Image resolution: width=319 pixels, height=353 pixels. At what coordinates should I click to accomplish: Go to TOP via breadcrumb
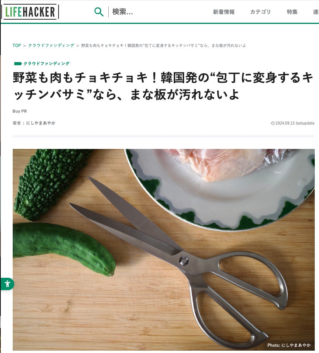[17, 46]
